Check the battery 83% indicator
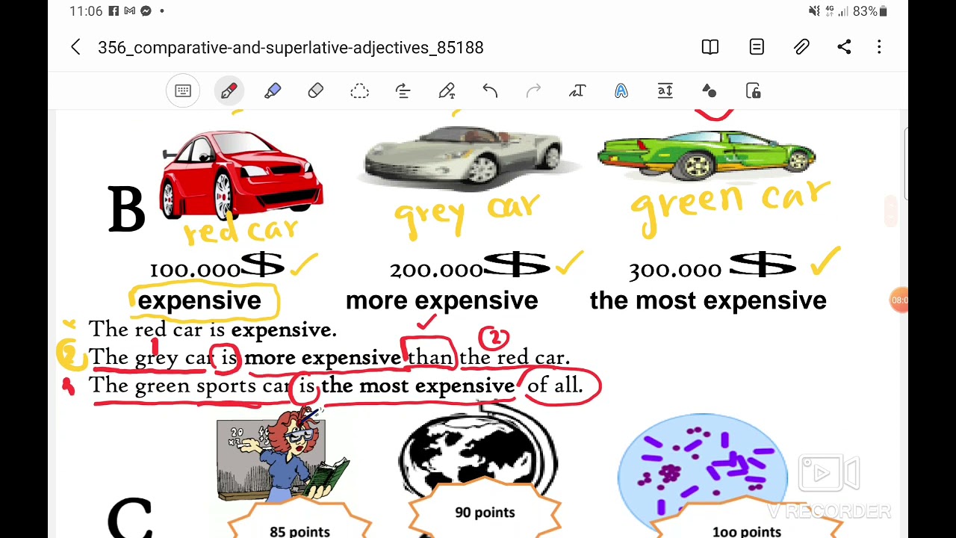 pyautogui.click(x=869, y=11)
